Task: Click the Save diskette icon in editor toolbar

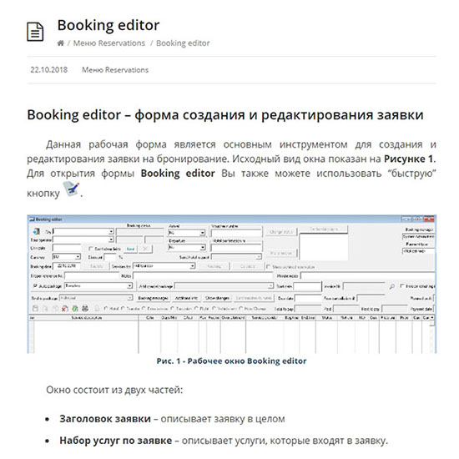Action: tap(35, 308)
